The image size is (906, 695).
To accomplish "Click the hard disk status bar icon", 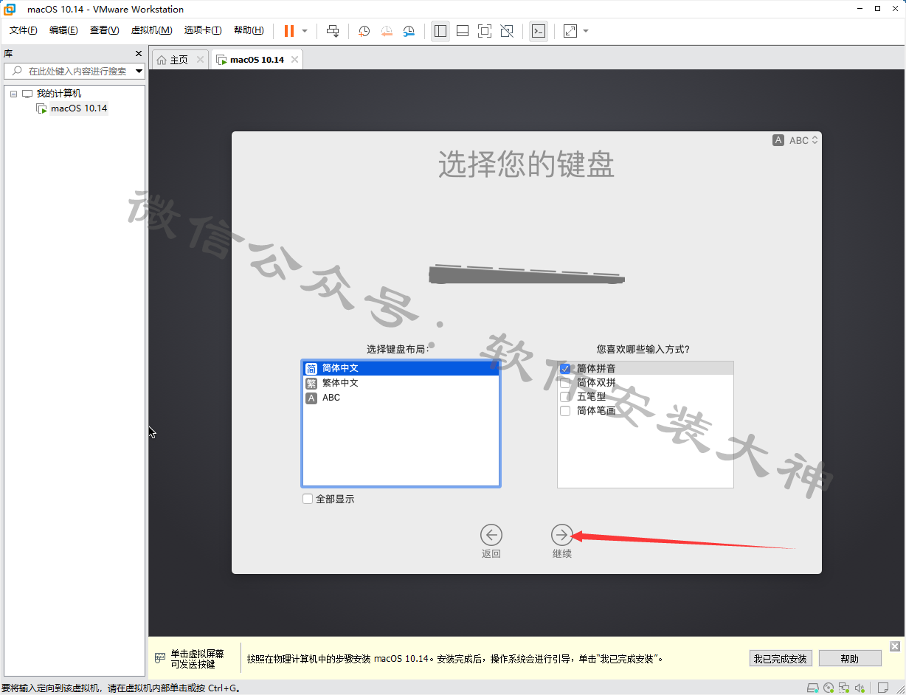I will [812, 688].
